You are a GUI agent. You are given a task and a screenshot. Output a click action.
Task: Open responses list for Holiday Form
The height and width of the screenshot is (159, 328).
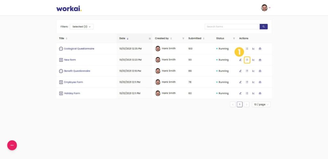click(x=247, y=93)
